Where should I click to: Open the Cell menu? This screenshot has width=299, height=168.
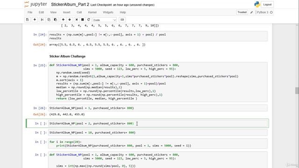tap(79, 12)
